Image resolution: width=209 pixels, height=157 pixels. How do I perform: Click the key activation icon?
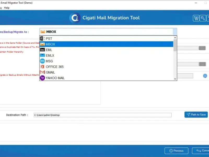click(203, 18)
